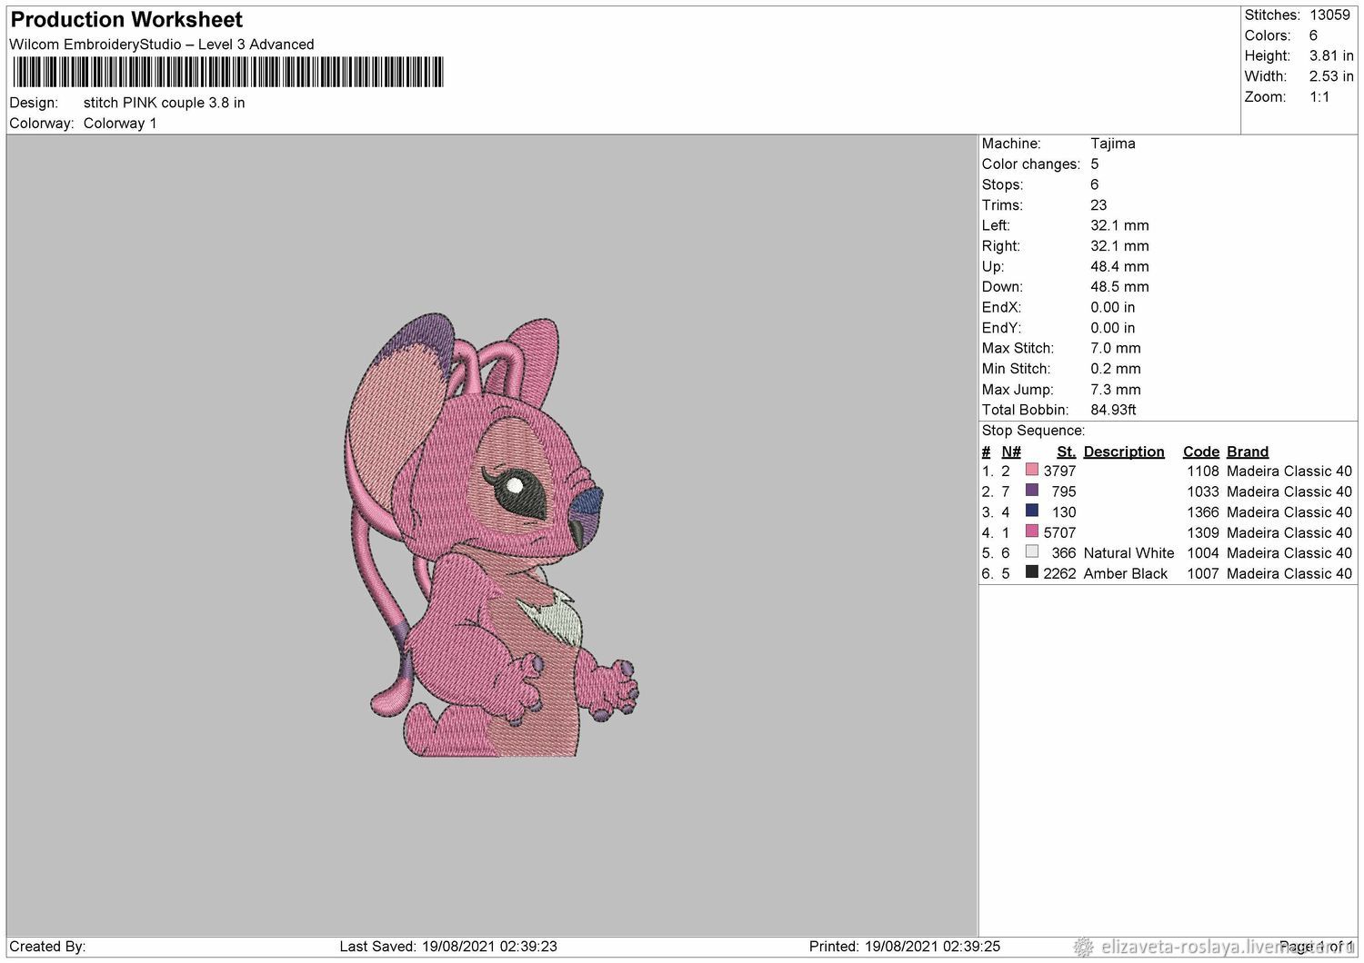Click the 'Created By:' footer label
The width and height of the screenshot is (1364, 963).
tap(47, 946)
